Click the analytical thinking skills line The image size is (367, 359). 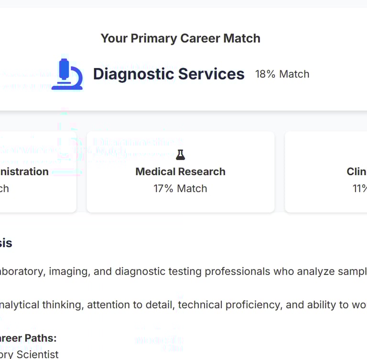pos(182,305)
